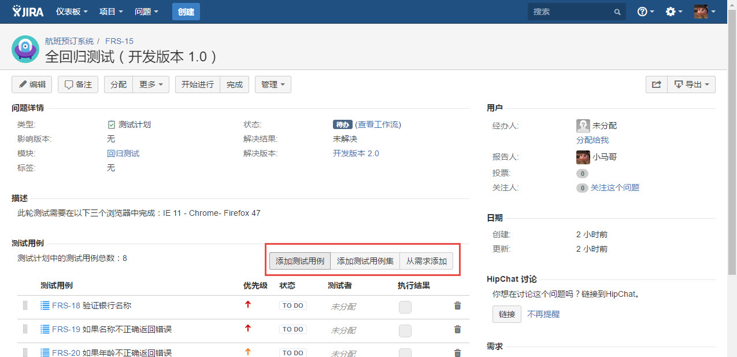Viewport: 737px width, 357px height.
Task: Click the 优先级 column header
Action: [x=255, y=285]
